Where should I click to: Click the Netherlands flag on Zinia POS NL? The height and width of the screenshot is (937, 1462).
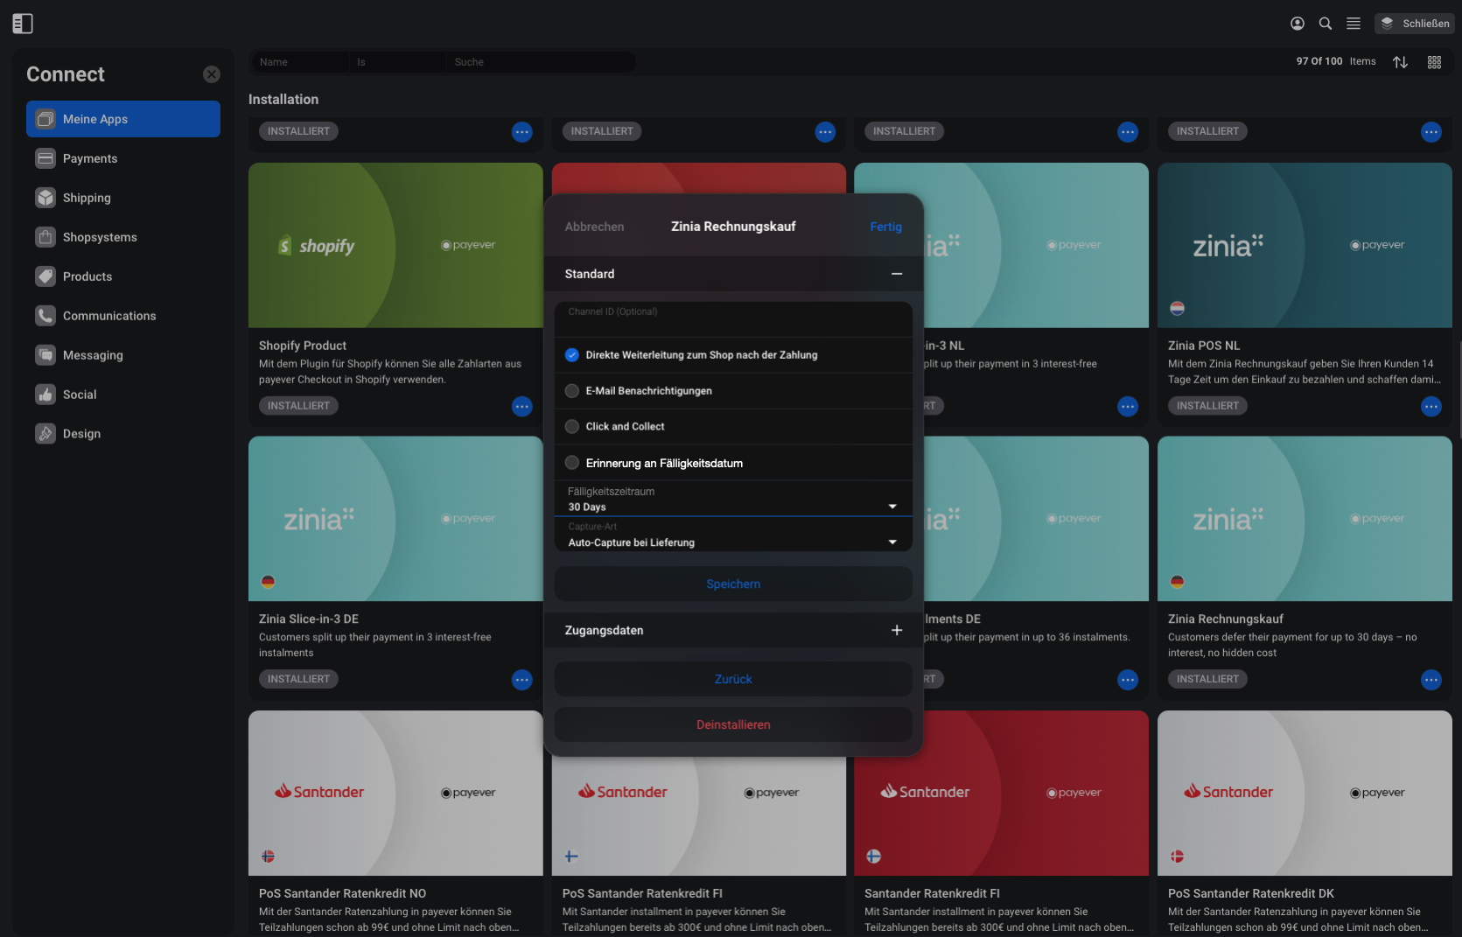(x=1177, y=308)
